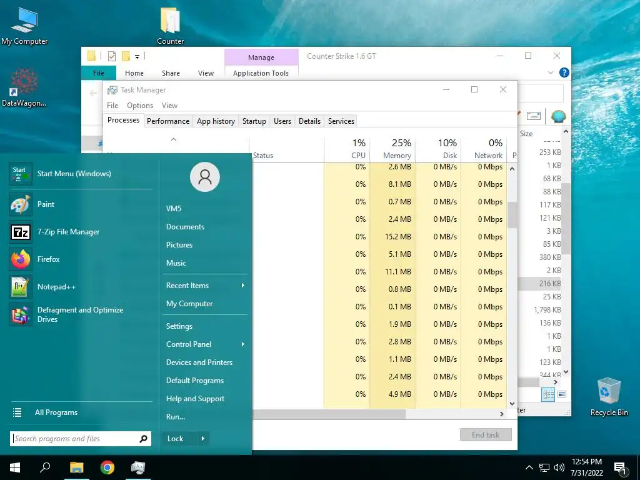Open the Lock options arrow
This screenshot has height=480, width=640.
(x=203, y=439)
